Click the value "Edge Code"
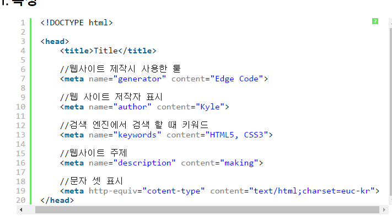The width and height of the screenshot is (392, 221). click(x=237, y=79)
